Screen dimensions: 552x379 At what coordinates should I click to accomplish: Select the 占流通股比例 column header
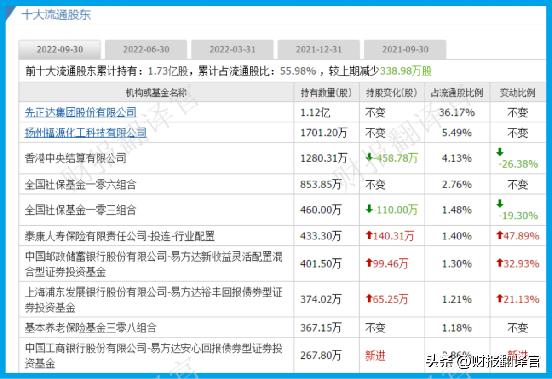(x=457, y=93)
